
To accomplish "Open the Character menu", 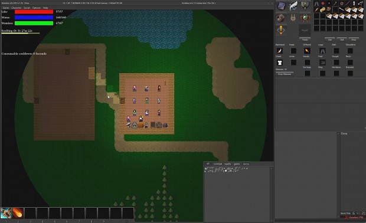I will 17,8.
